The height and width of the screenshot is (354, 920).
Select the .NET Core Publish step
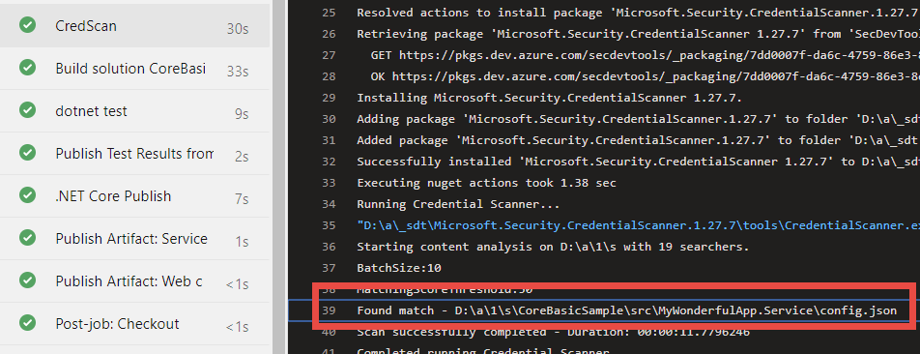134,196
